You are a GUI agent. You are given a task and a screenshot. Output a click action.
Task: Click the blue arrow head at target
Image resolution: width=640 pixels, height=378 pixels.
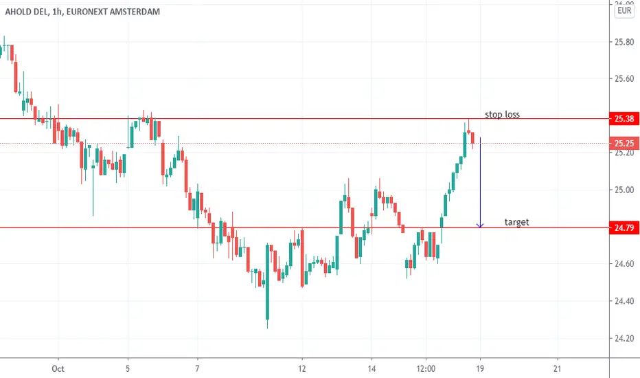click(x=480, y=225)
